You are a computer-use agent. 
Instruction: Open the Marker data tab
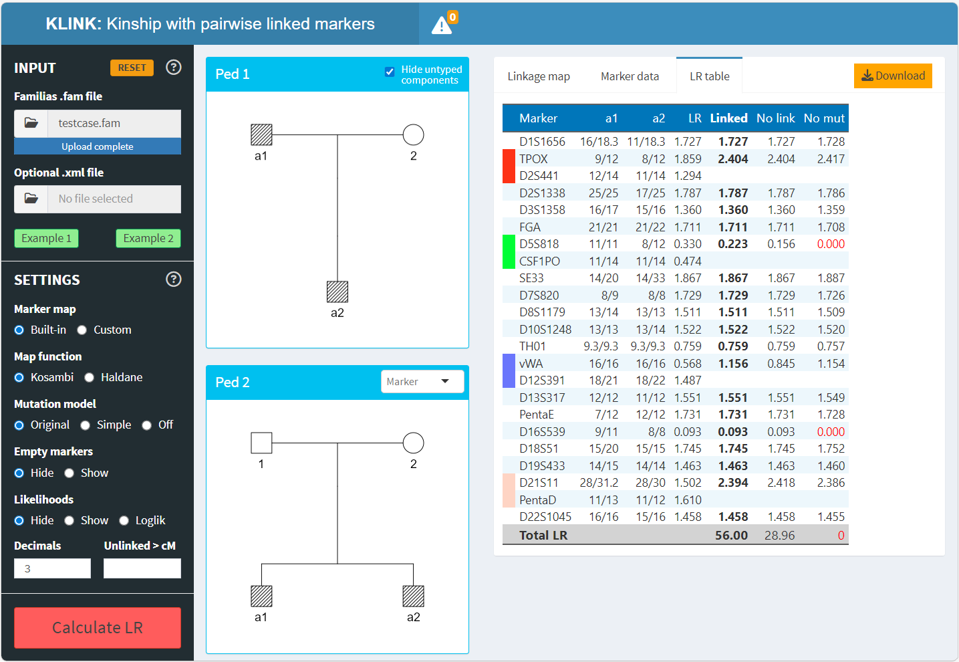click(629, 77)
